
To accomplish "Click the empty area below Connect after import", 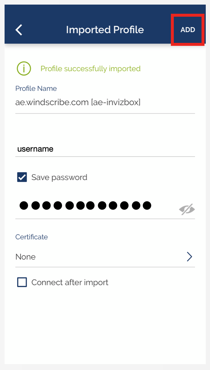I will tap(105, 324).
